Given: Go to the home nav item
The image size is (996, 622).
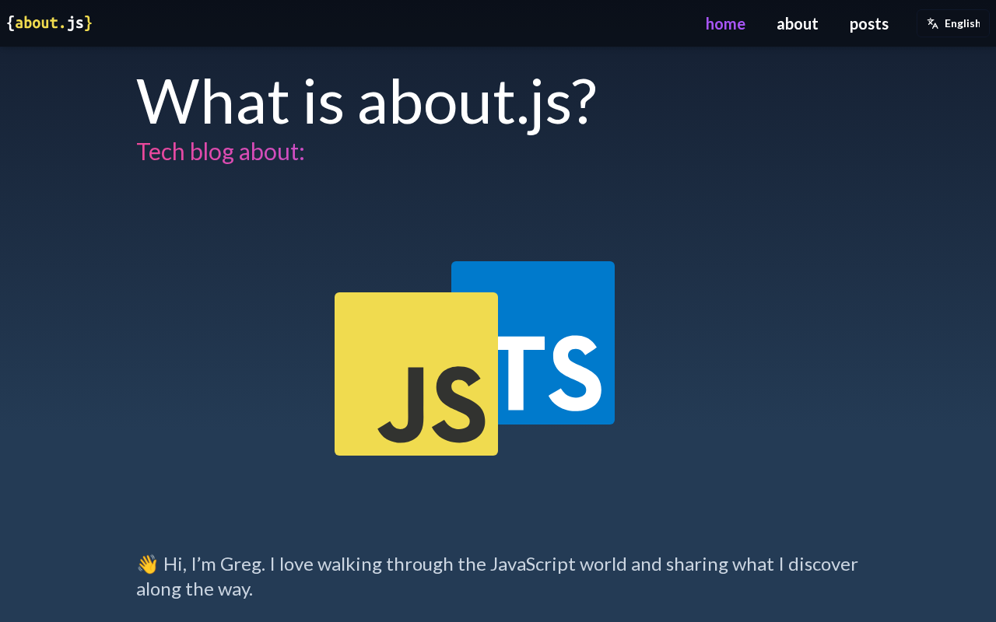Looking at the screenshot, I should point(725,23).
